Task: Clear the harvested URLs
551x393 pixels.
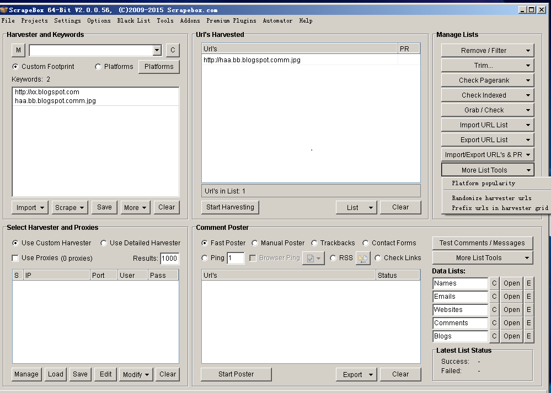Action: click(x=400, y=207)
